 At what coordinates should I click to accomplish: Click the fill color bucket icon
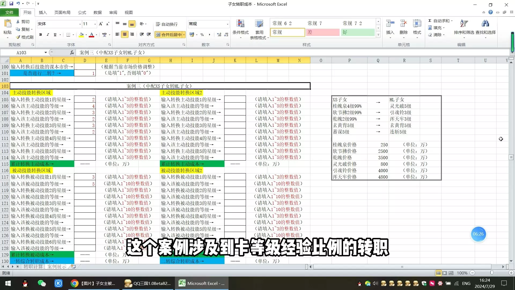click(81, 35)
